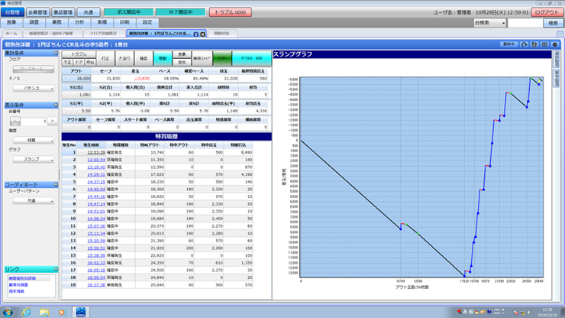
Task: Click the M7開店中 status button
Action: pyautogui.click(x=180, y=12)
